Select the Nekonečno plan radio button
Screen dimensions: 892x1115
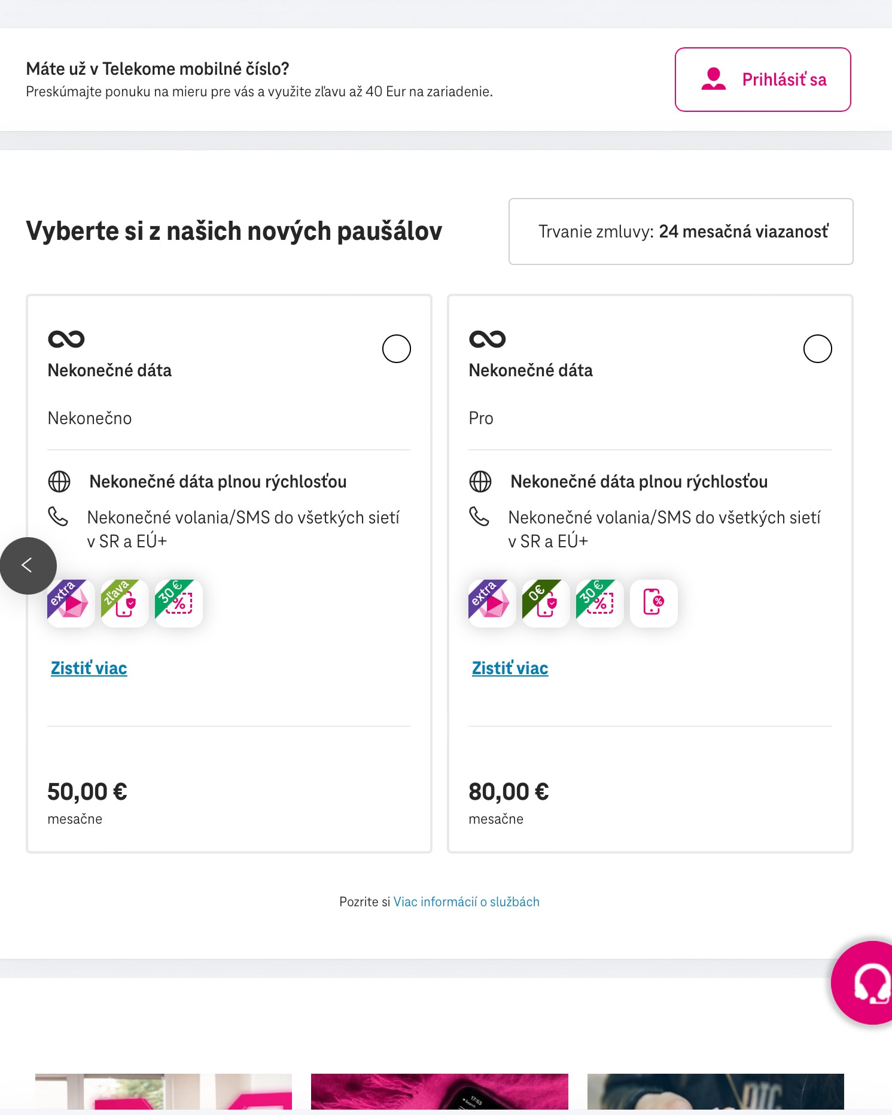[397, 349]
